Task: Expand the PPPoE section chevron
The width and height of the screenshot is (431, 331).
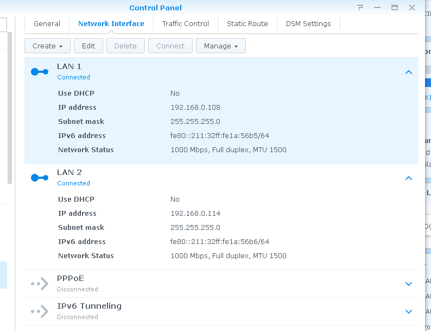Action: click(x=409, y=284)
